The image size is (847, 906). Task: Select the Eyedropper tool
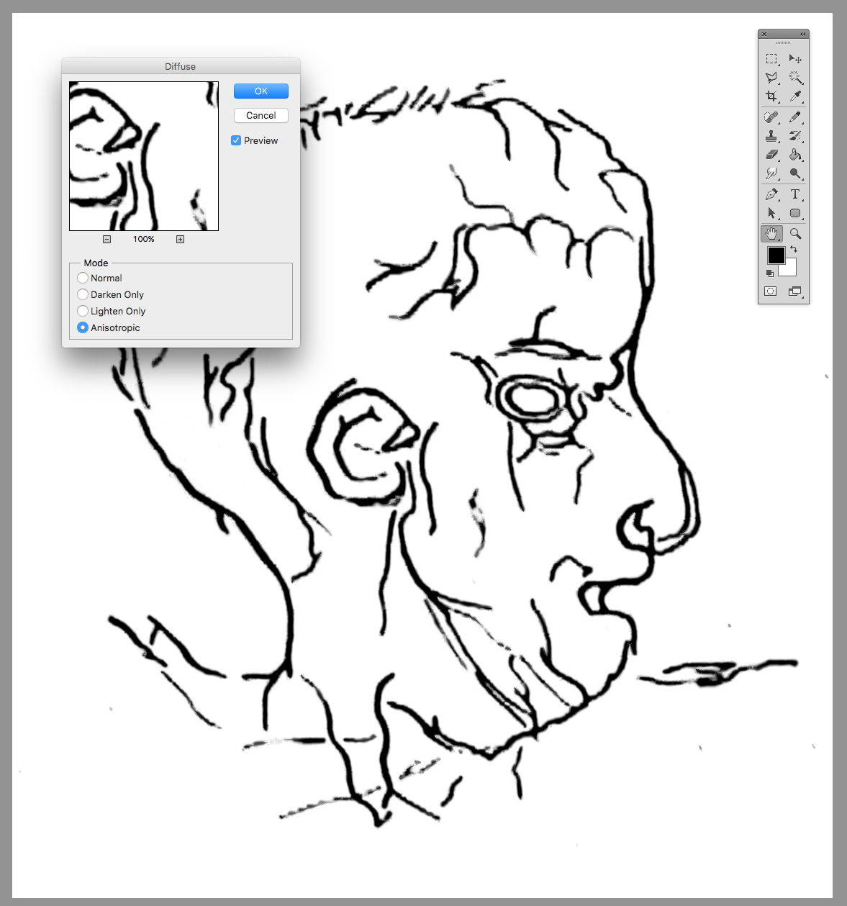pos(795,96)
